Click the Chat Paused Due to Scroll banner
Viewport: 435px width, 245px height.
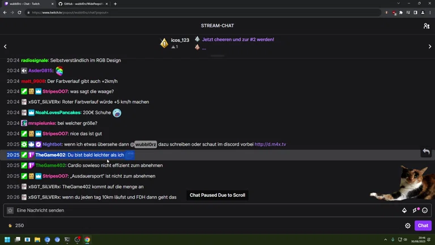pyautogui.click(x=217, y=195)
